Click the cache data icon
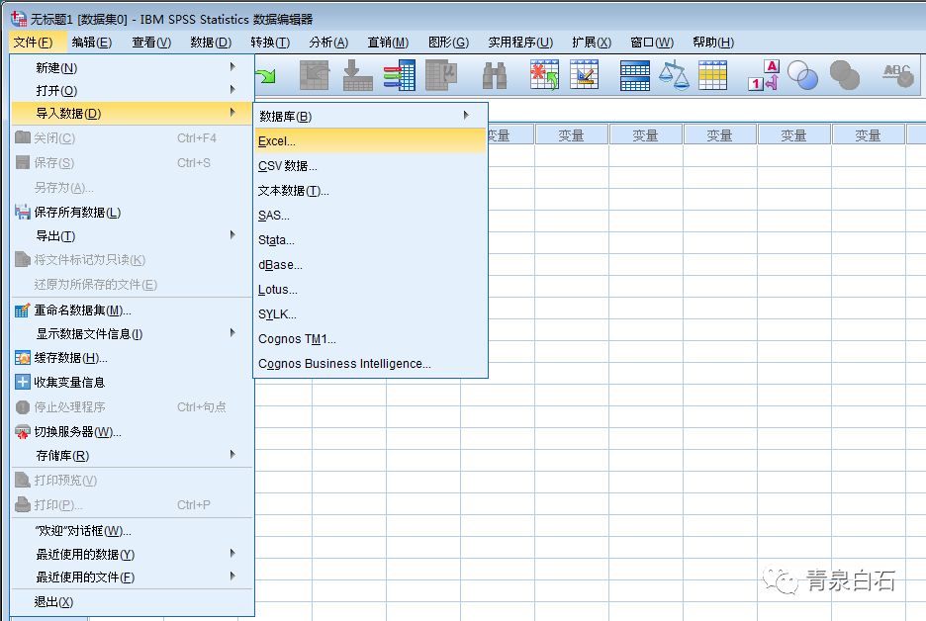Viewport: 926px width, 621px height. 23,358
